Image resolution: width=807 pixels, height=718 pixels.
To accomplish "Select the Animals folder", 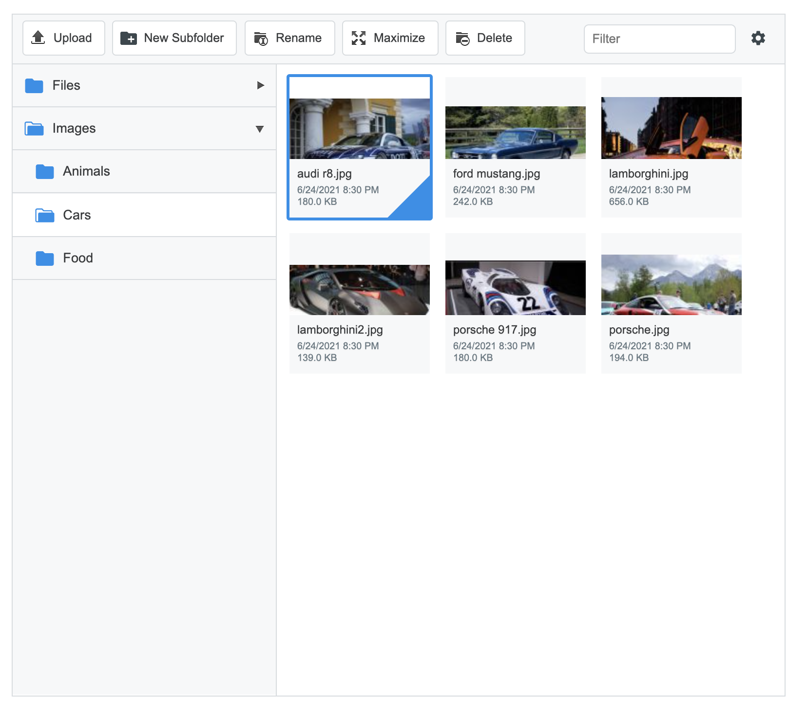I will tap(86, 171).
